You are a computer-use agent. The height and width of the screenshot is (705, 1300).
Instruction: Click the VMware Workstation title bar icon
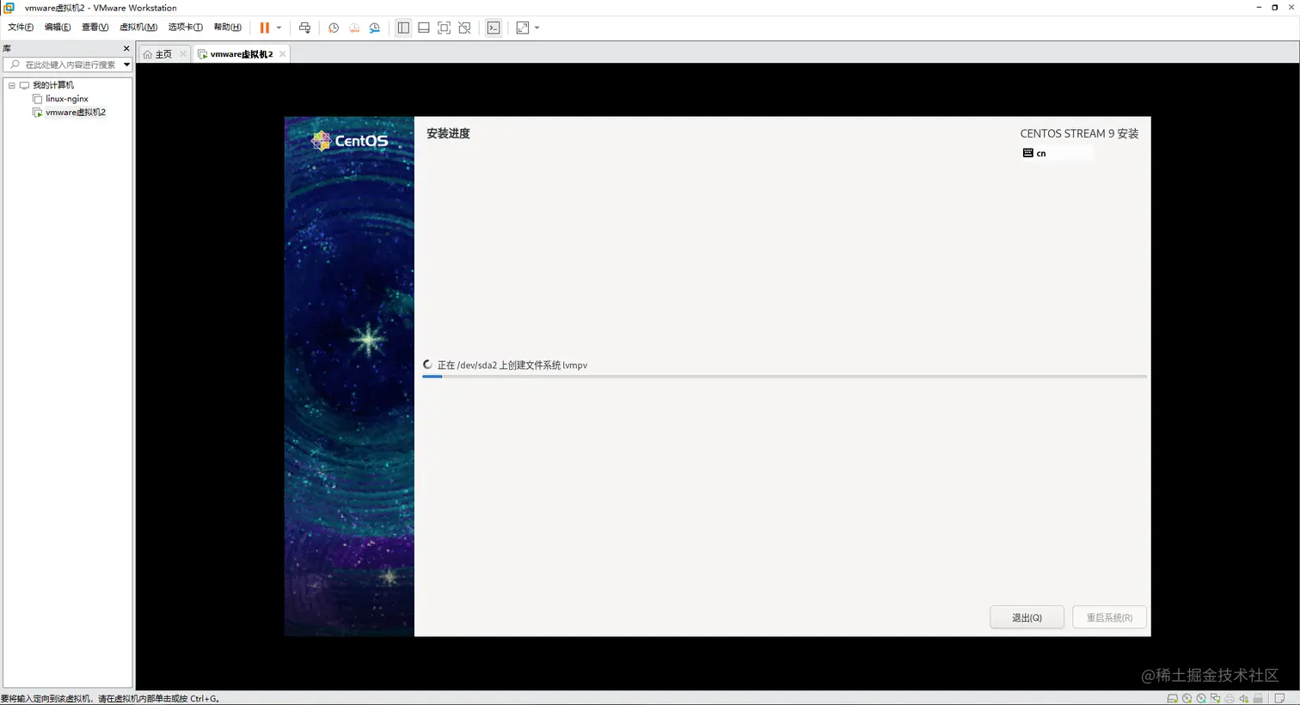[9, 8]
